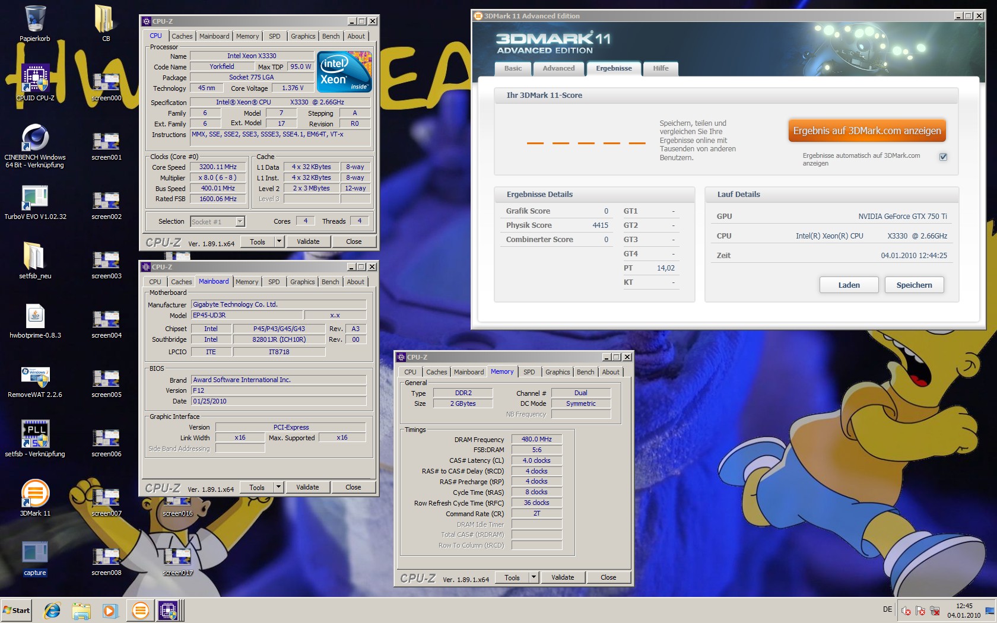The width and height of the screenshot is (997, 623).
Task: Click the Name field Intel Xeon X3330
Action: click(252, 56)
